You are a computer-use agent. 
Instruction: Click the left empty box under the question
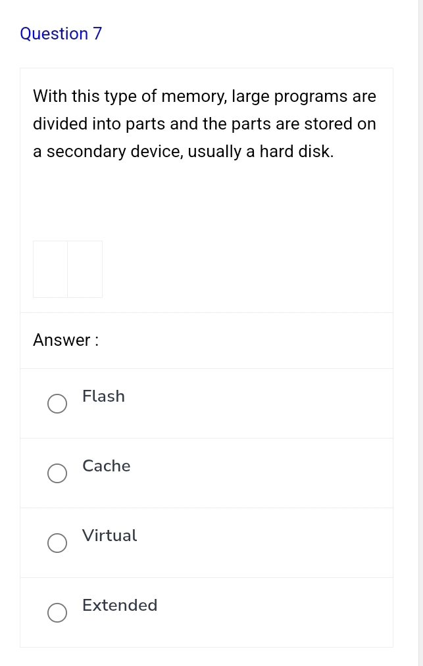[x=51, y=269]
